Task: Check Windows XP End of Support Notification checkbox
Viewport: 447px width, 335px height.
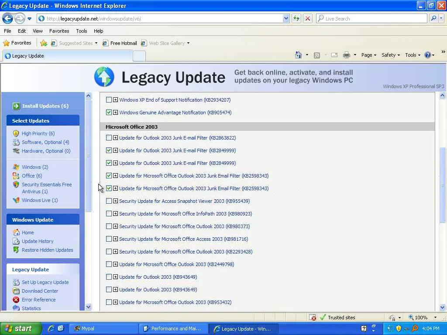Action: tap(109, 100)
